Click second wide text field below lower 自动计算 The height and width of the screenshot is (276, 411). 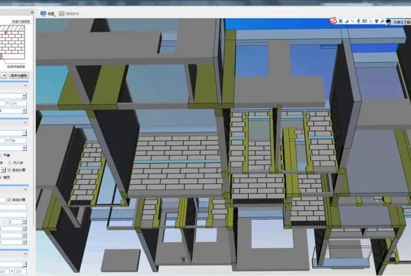tap(13, 215)
